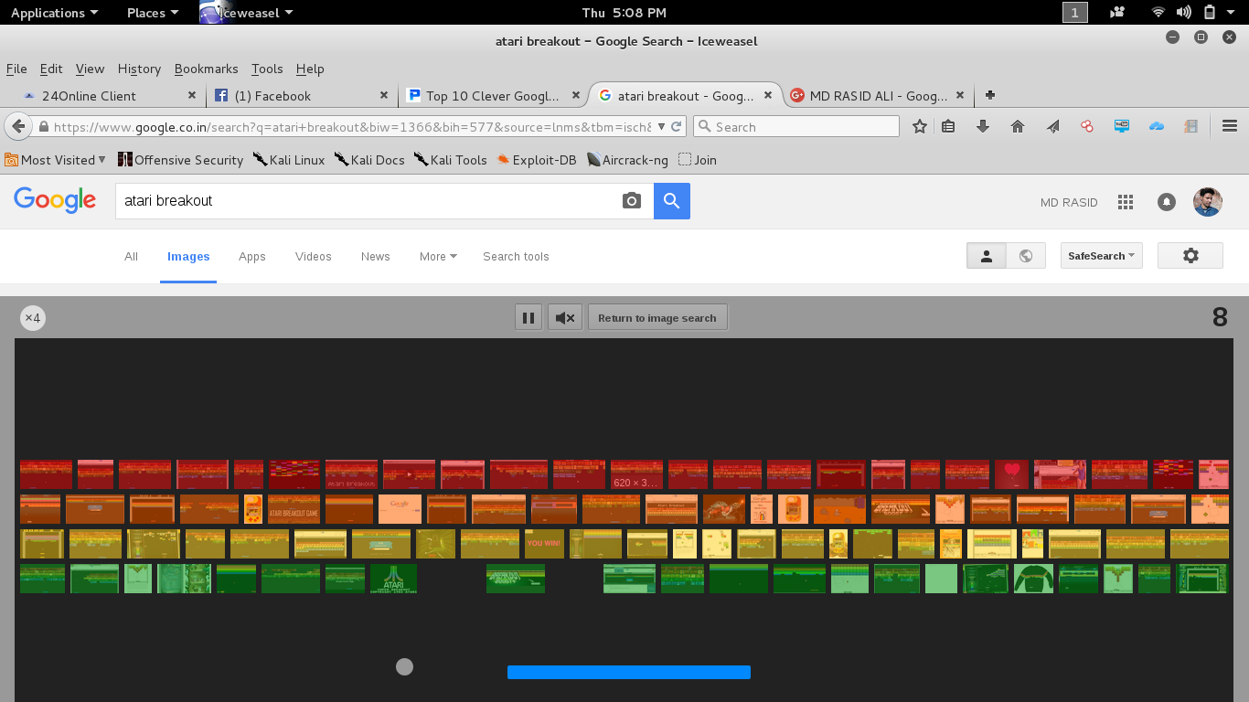The width and height of the screenshot is (1249, 702).
Task: Click the film strip add-on icon
Action: pos(1191,127)
